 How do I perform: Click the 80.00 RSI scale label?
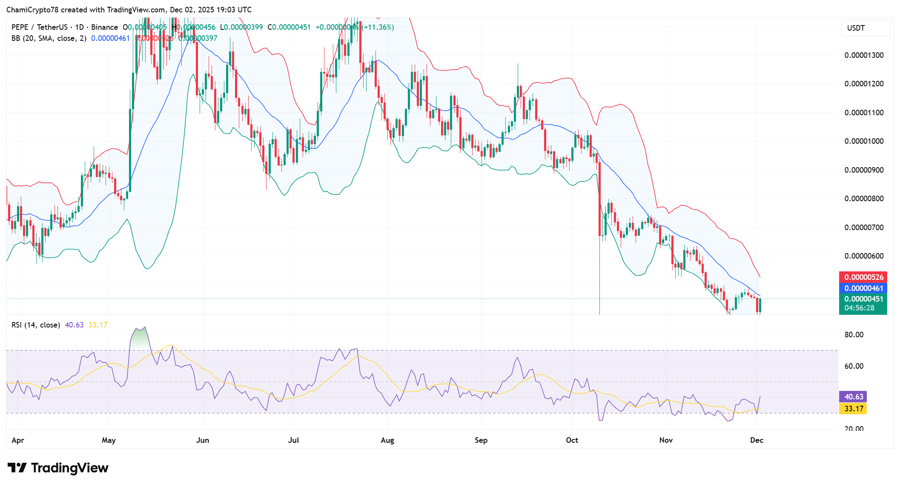tap(854, 335)
